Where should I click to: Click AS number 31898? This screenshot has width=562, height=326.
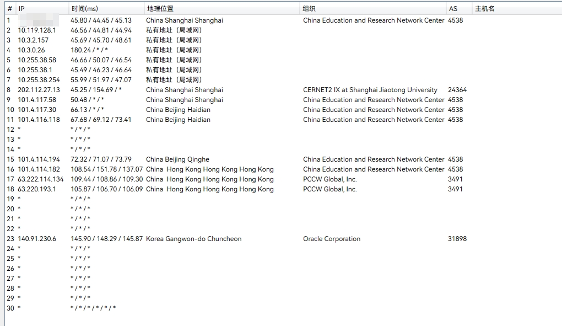[457, 239]
